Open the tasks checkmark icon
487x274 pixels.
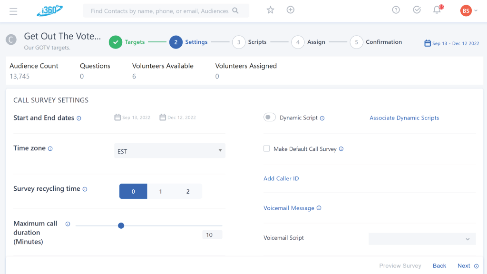(417, 10)
